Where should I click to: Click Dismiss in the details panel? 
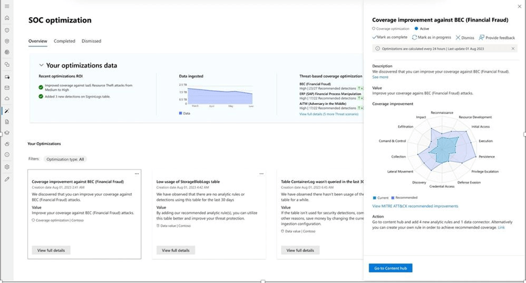[464, 37]
